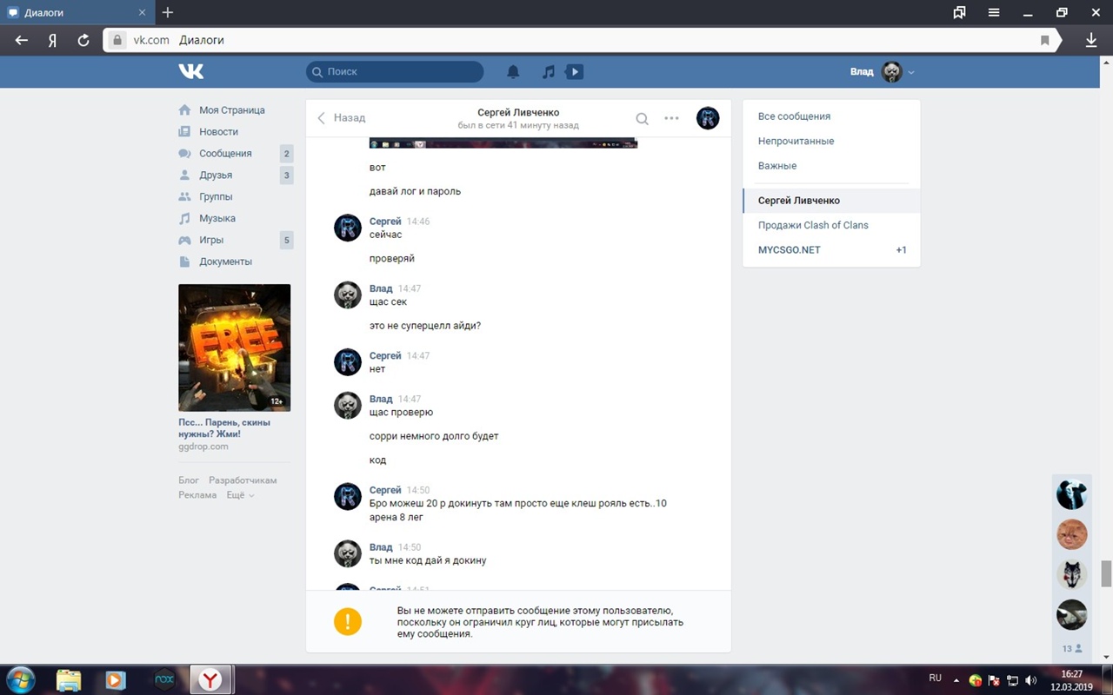This screenshot has height=695, width=1113.
Task: Open the browser downloads arrow icon
Action: (x=1091, y=40)
